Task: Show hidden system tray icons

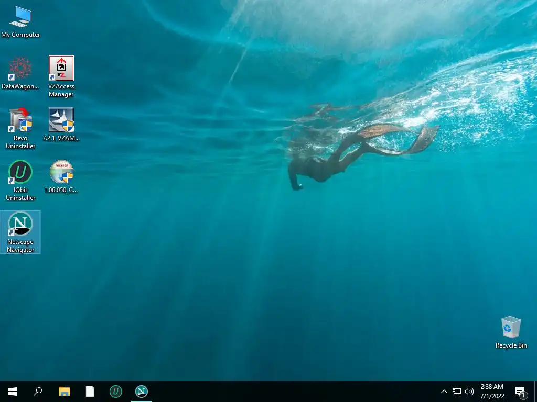Action: [x=444, y=392]
